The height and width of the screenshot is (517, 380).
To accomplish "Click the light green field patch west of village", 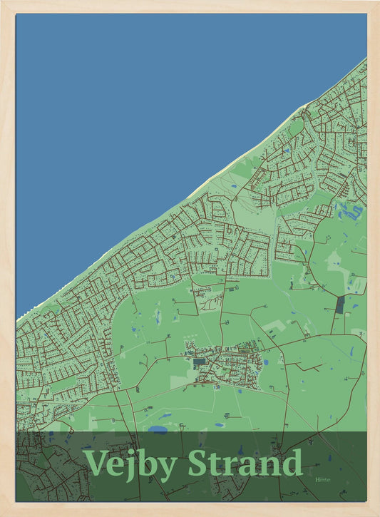I will click(180, 379).
